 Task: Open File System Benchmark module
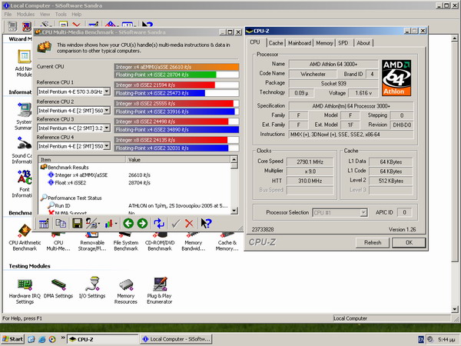pos(126,242)
